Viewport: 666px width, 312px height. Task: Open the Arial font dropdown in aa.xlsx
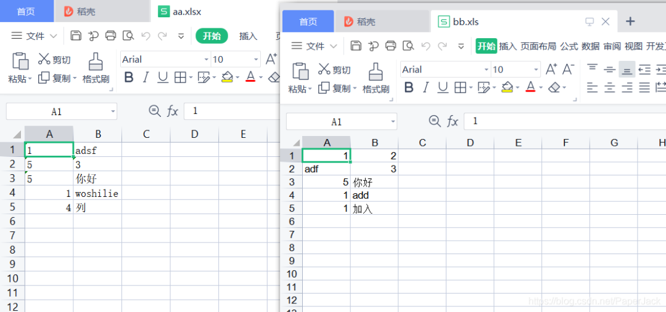point(207,59)
